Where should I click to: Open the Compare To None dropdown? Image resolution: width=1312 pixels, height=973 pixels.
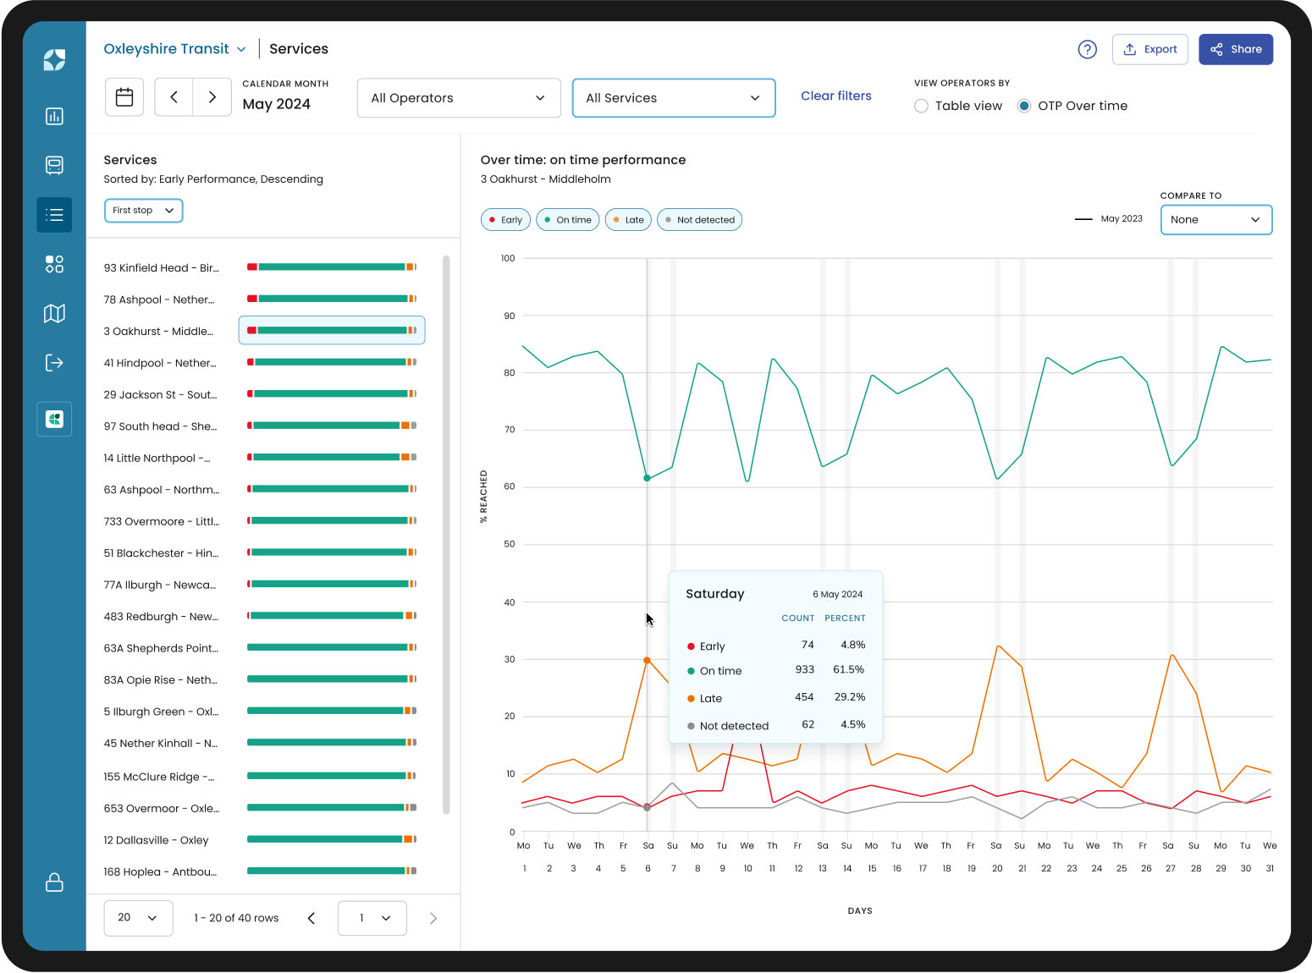coord(1216,220)
